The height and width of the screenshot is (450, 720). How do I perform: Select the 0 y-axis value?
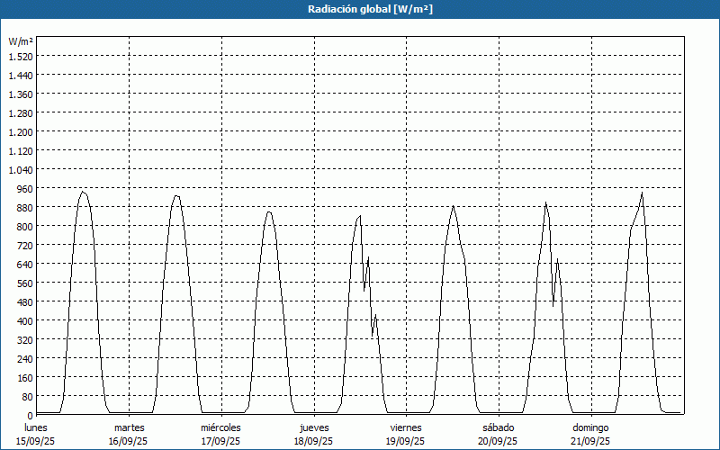coord(31,416)
